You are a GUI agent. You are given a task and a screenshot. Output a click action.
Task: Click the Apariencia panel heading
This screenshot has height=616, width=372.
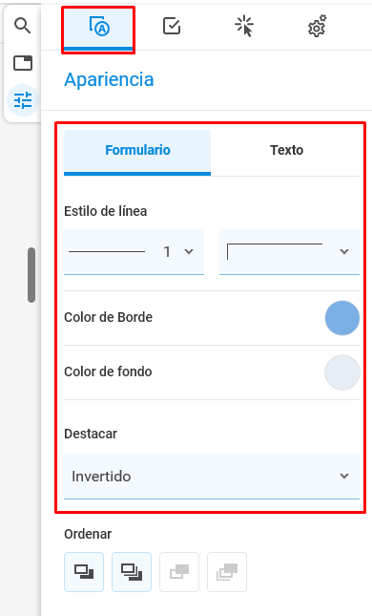click(x=109, y=80)
